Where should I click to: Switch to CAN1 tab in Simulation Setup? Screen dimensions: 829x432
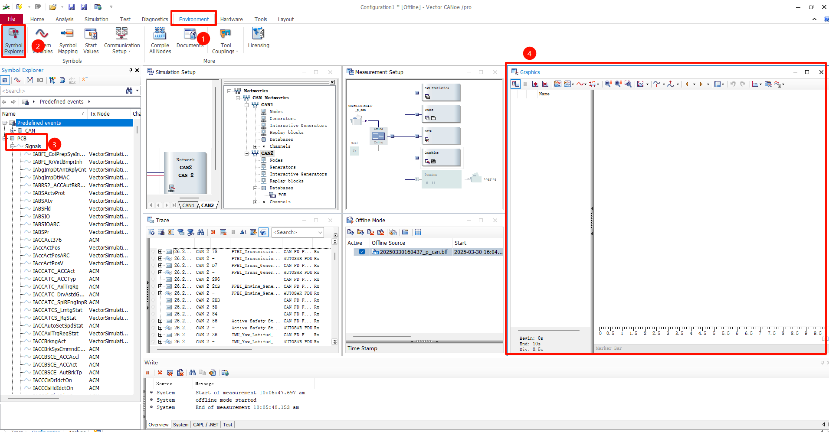(x=188, y=205)
